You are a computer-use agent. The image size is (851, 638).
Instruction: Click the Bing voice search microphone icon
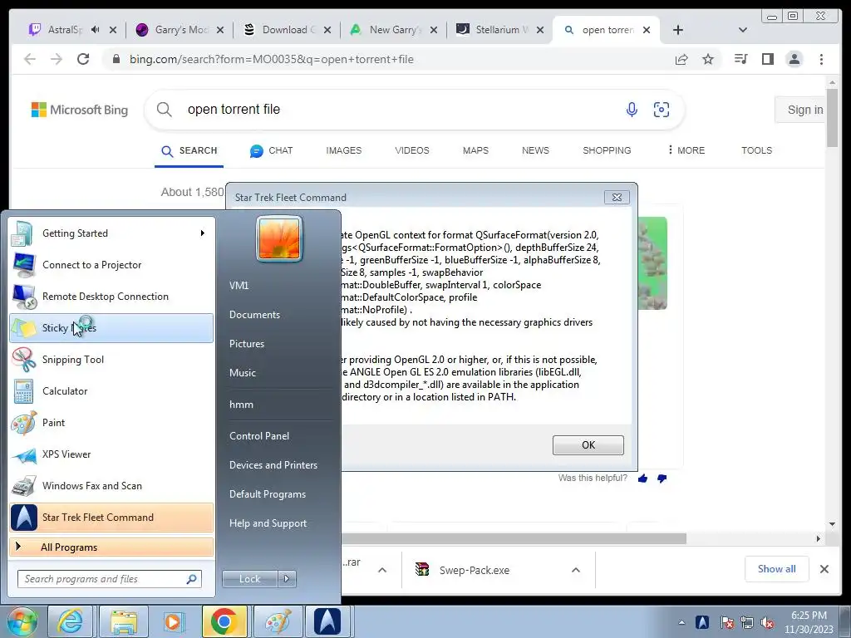632,110
